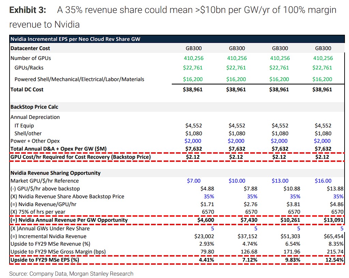Click the $4.86 revenue per GPU hour cell
The image size is (349, 278).
(x=336, y=204)
